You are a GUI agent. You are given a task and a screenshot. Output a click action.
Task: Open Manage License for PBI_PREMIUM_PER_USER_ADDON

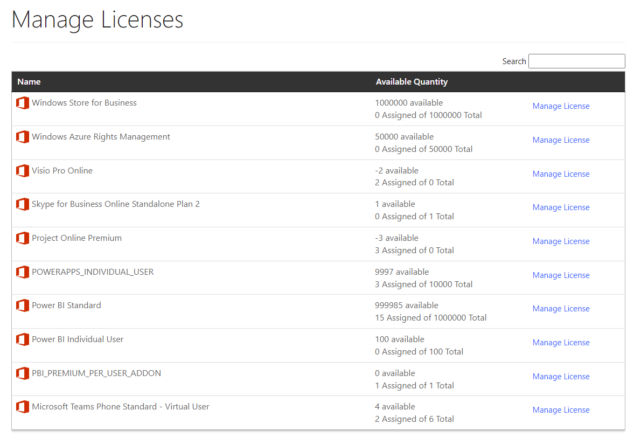point(561,377)
